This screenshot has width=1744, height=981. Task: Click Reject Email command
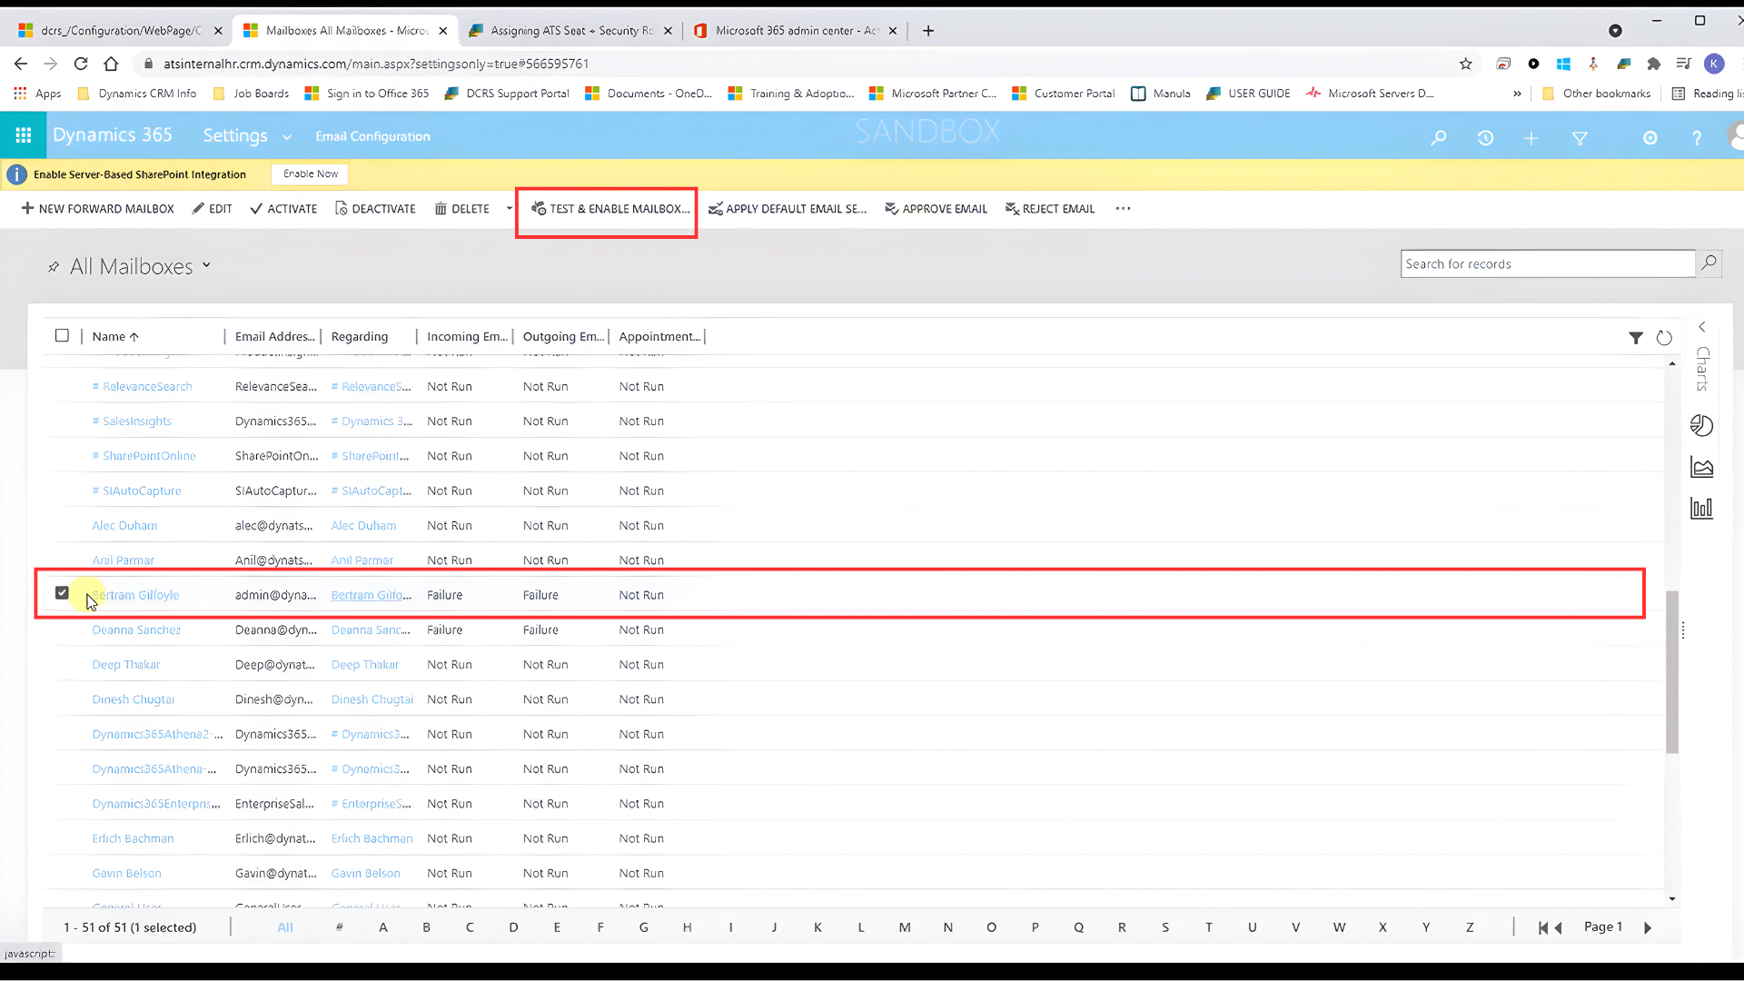(1049, 209)
